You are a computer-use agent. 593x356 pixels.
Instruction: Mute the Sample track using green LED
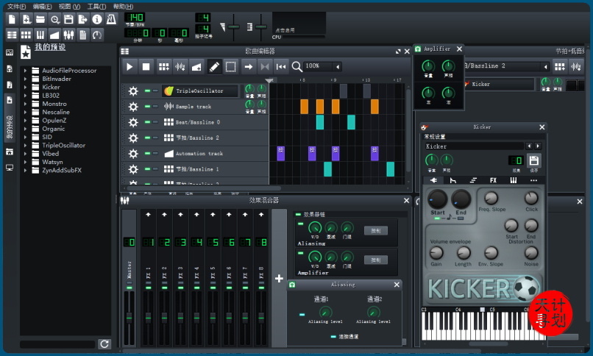147,107
